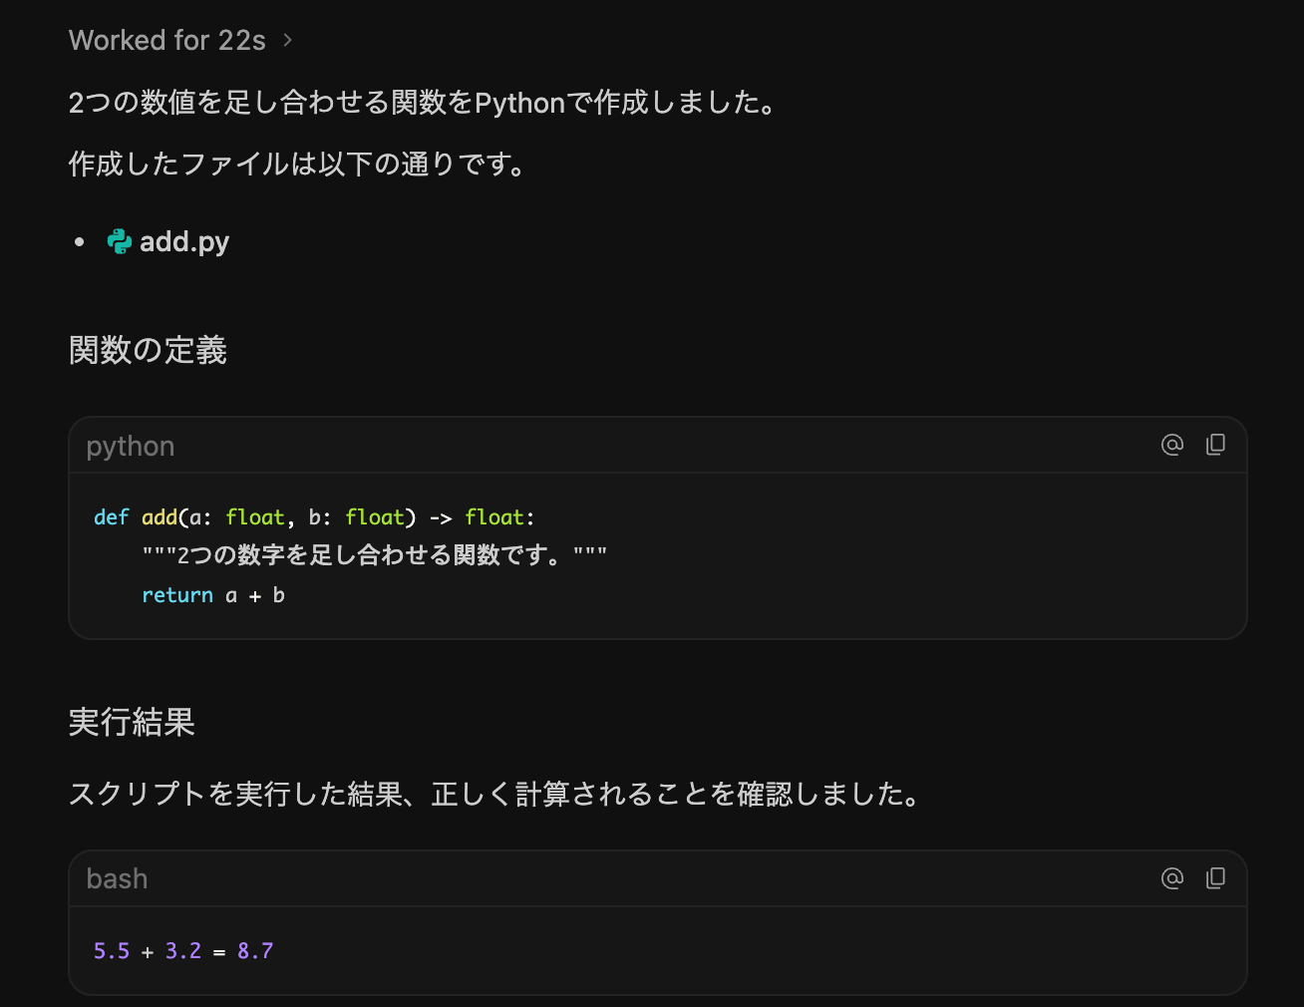Select the 関数の定義 heading
This screenshot has width=1304, height=1007.
click(148, 350)
